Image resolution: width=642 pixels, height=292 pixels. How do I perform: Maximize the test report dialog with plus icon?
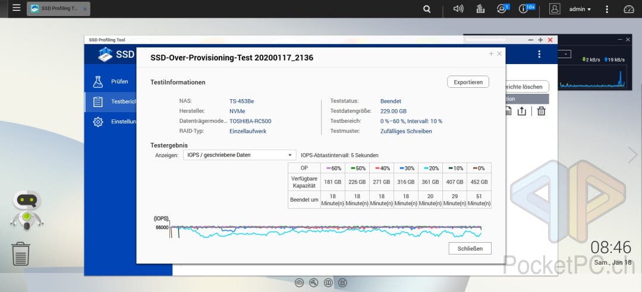492,53
